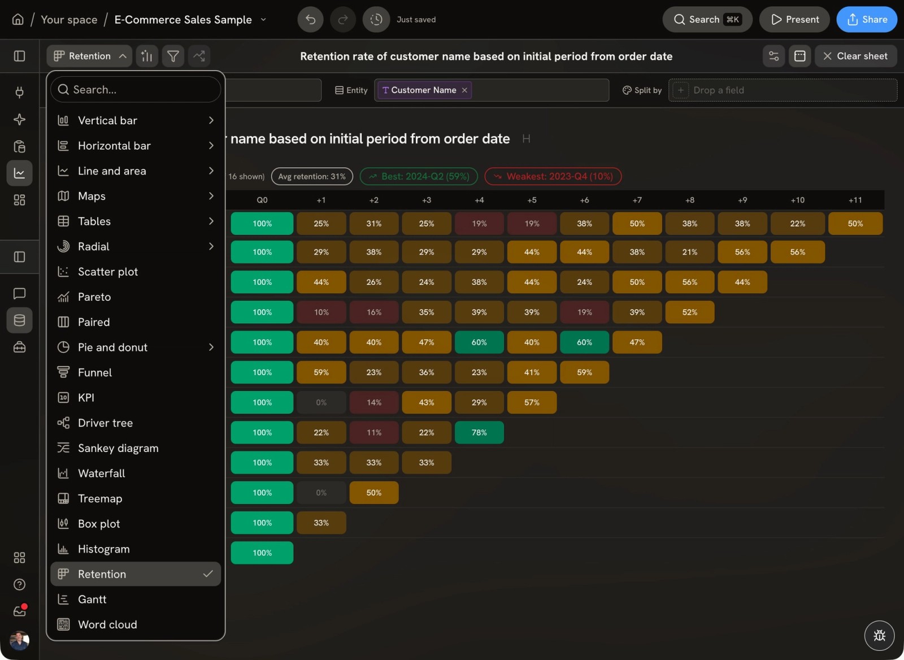Click the Share button
The height and width of the screenshot is (660, 904).
[867, 19]
